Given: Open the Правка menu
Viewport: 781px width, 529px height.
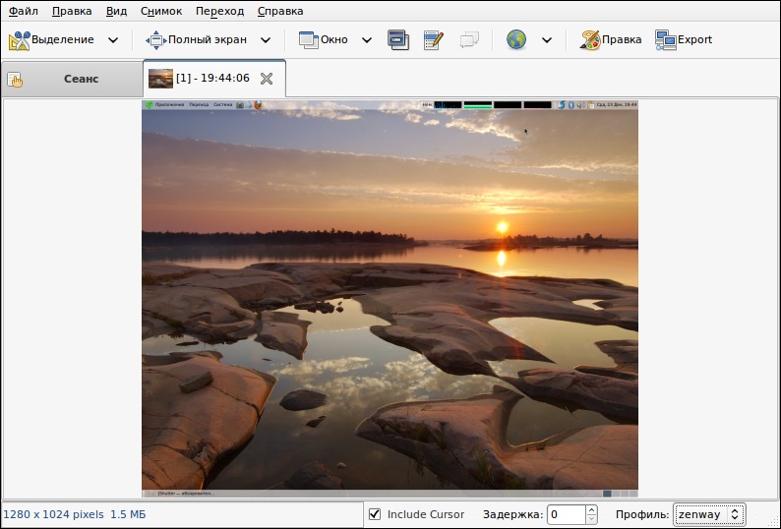Looking at the screenshot, I should click(x=72, y=11).
